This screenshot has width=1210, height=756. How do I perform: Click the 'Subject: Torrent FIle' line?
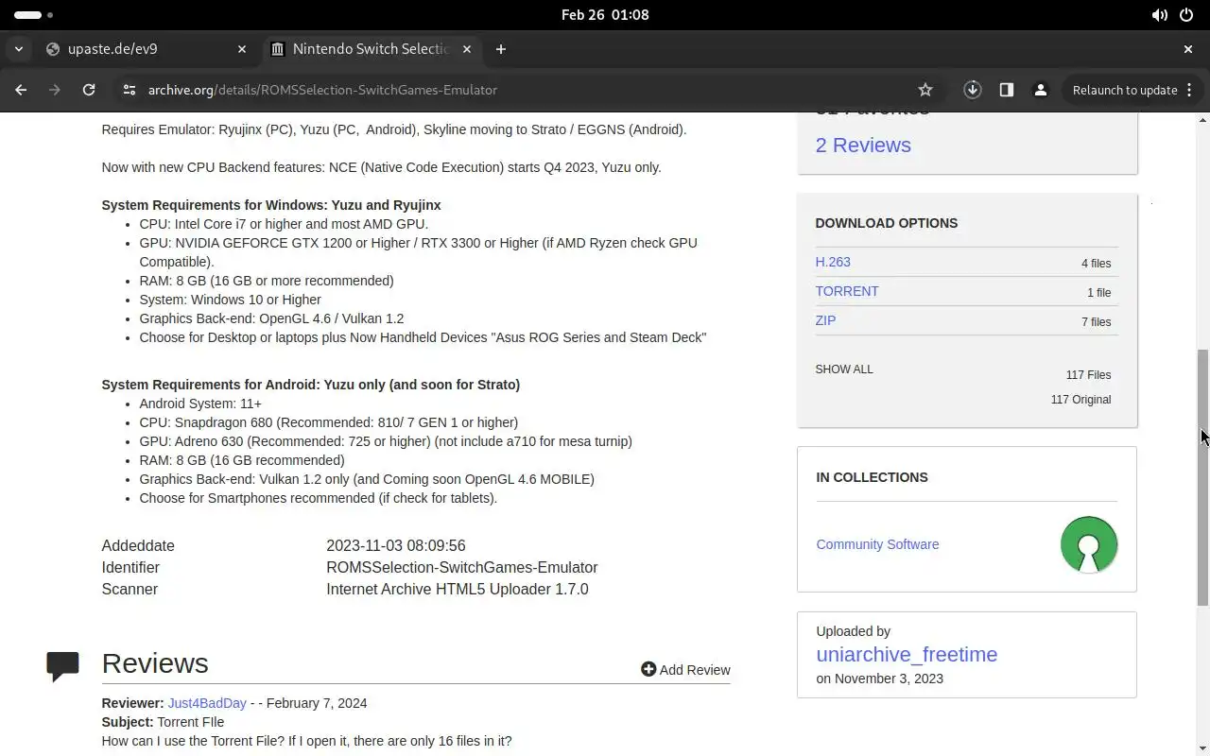tap(163, 722)
